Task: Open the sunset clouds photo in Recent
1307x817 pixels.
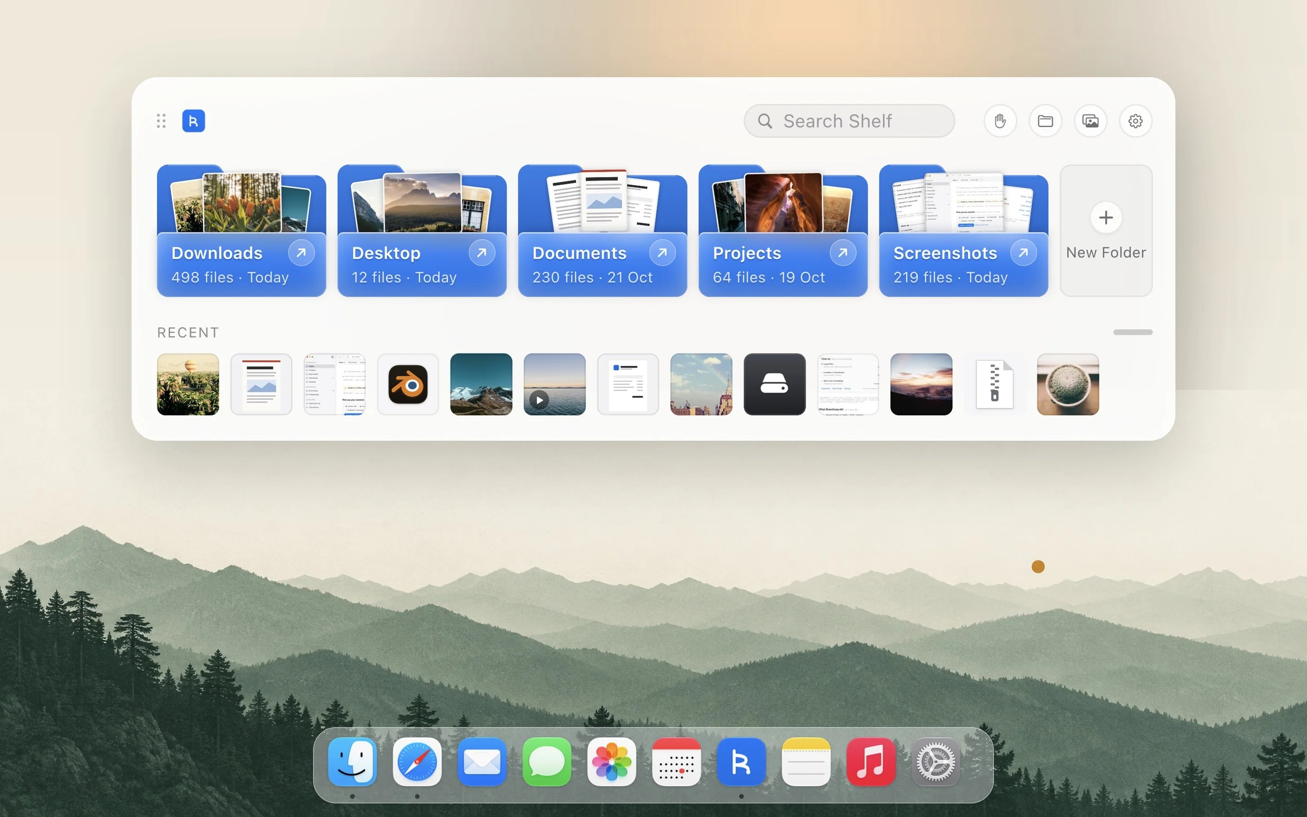Action: [921, 384]
